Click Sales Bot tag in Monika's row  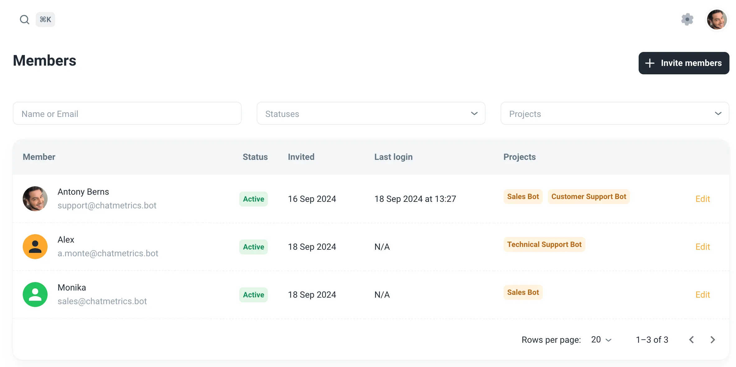(523, 292)
